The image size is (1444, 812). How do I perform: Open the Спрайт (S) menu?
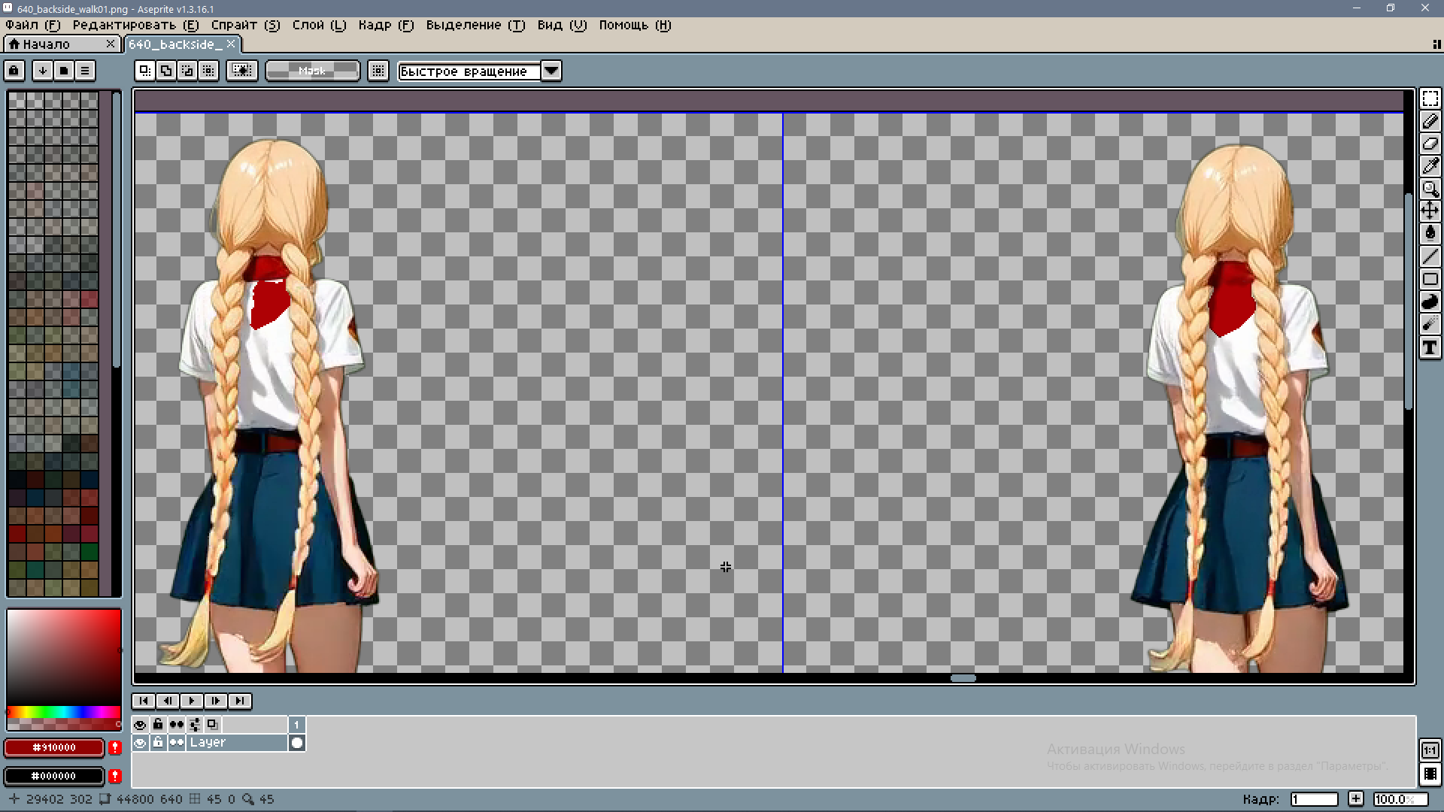pos(245,25)
